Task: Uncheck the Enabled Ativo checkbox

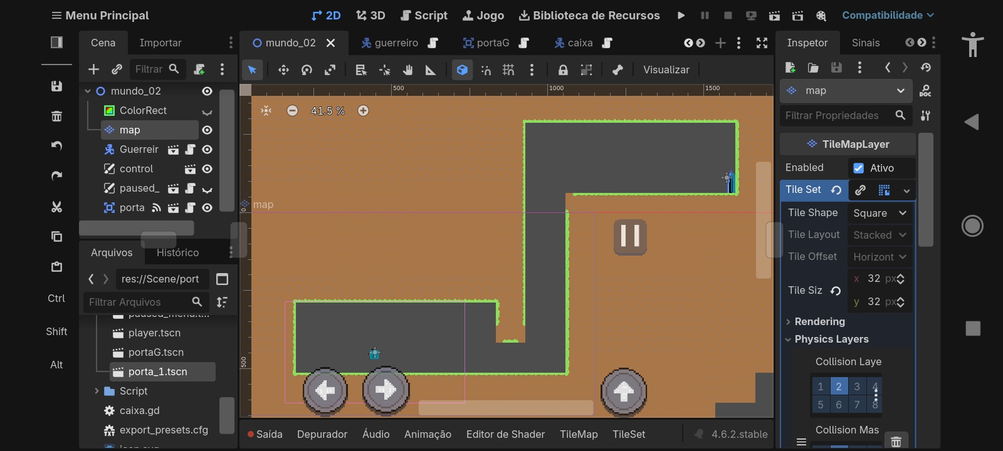Action: coord(859,168)
